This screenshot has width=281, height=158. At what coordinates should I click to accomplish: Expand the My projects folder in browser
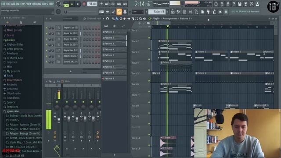[x=11, y=71]
